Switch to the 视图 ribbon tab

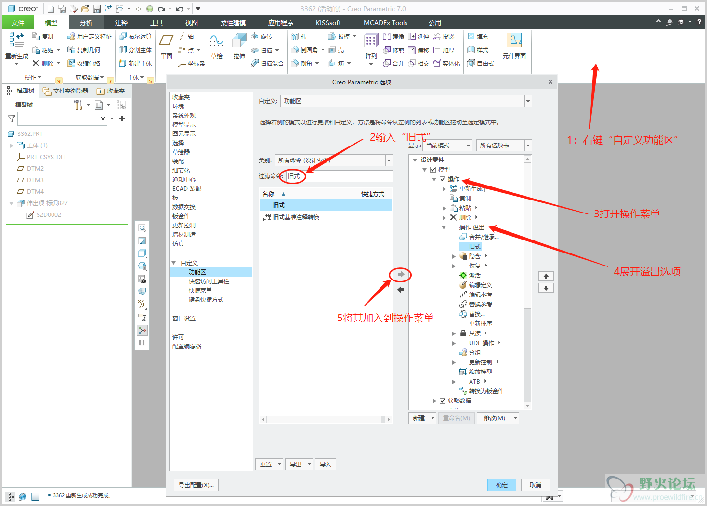tap(192, 23)
